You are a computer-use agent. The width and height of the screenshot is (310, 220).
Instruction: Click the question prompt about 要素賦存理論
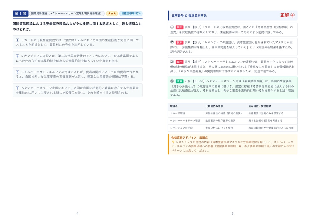coord(77,27)
